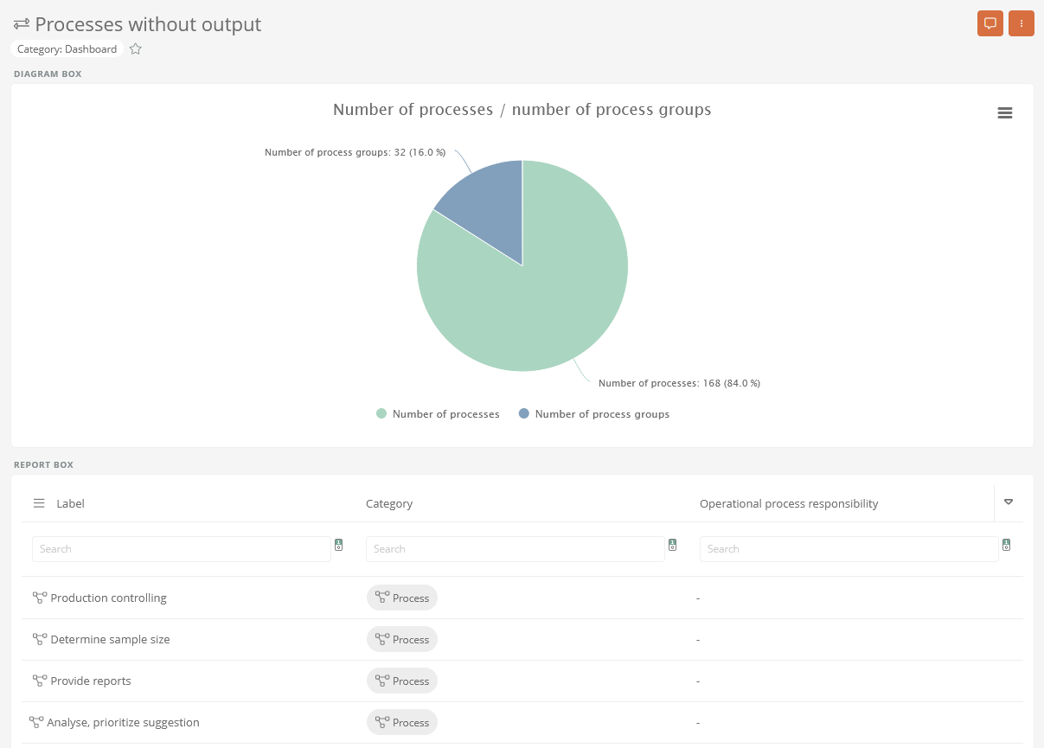Sort by the Category column header

click(389, 503)
